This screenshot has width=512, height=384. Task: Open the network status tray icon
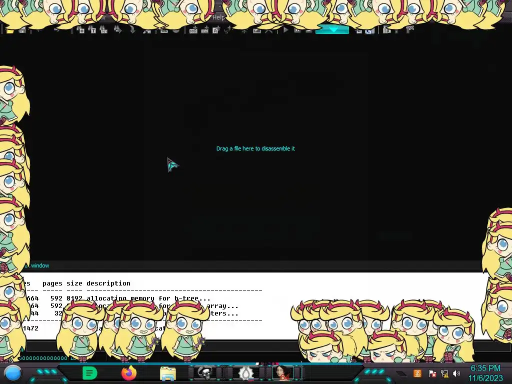444,373
